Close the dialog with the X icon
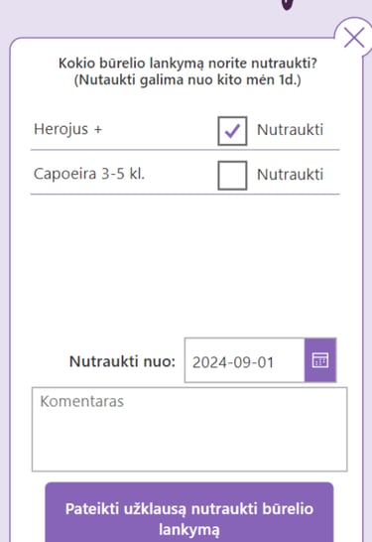This screenshot has height=542, width=372. coord(354,37)
